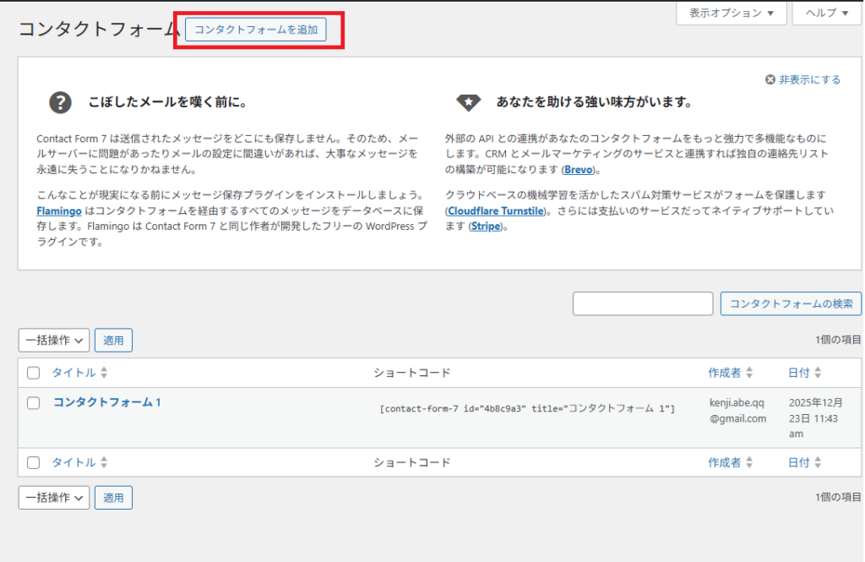Click sort arrows beside top タイトル header
The width and height of the screenshot is (865, 562).
coord(104,373)
